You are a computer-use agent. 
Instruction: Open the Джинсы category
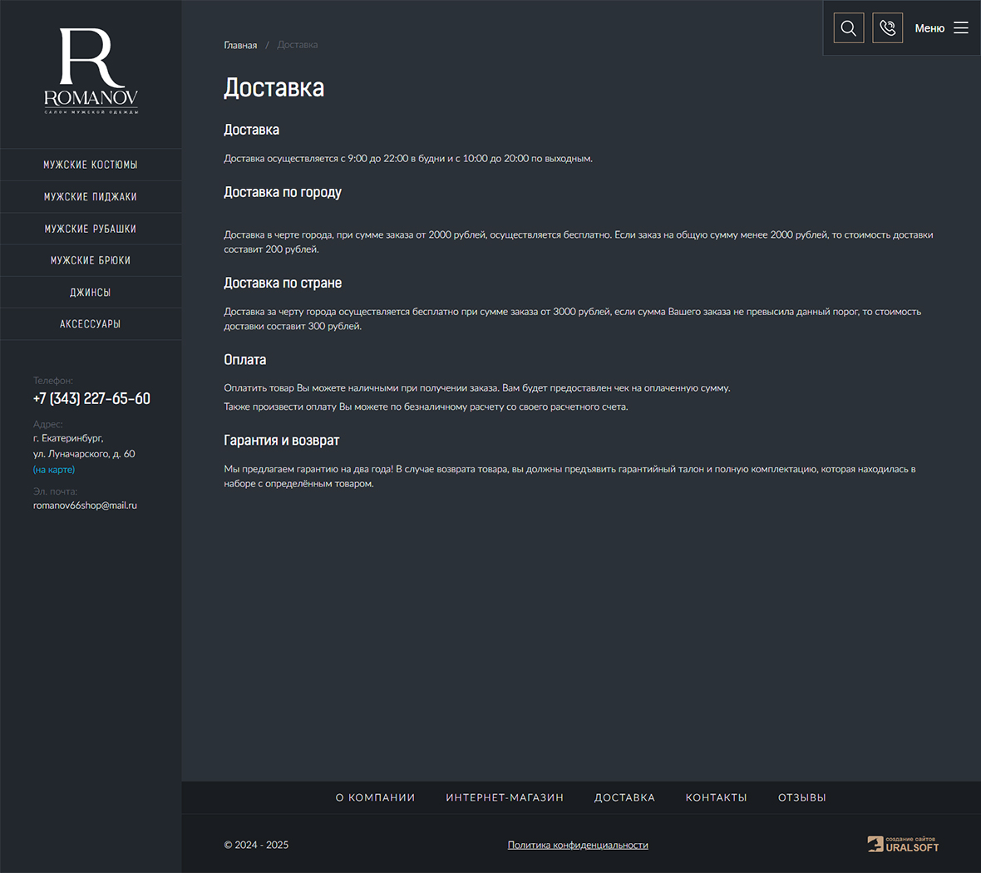[91, 293]
